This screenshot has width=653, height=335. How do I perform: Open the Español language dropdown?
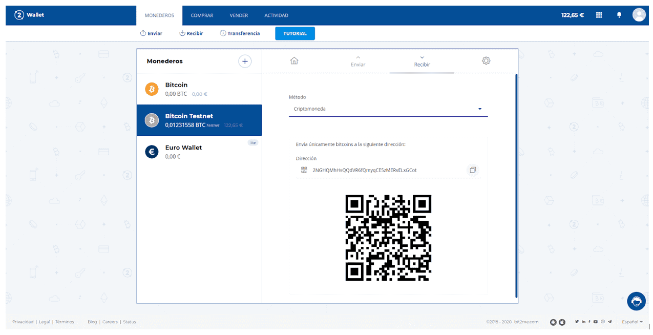(633, 322)
